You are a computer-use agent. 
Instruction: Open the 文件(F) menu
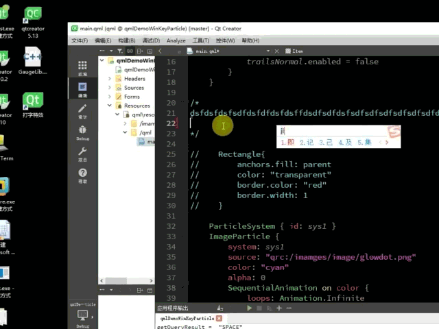(x=80, y=40)
